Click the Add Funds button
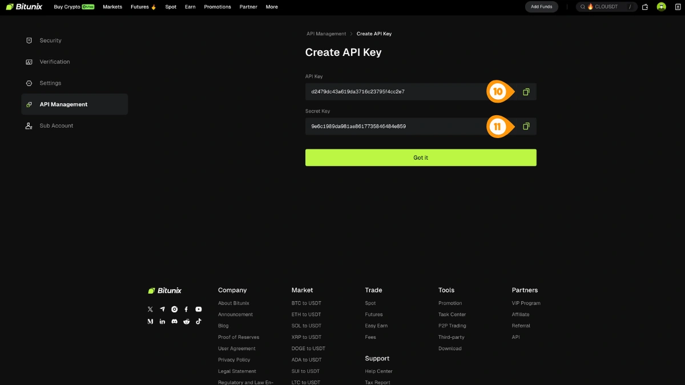Image resolution: width=685 pixels, height=385 pixels. (542, 7)
